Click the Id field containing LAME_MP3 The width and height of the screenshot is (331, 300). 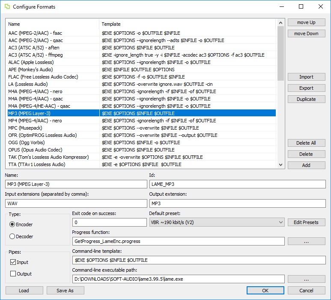coord(238,184)
